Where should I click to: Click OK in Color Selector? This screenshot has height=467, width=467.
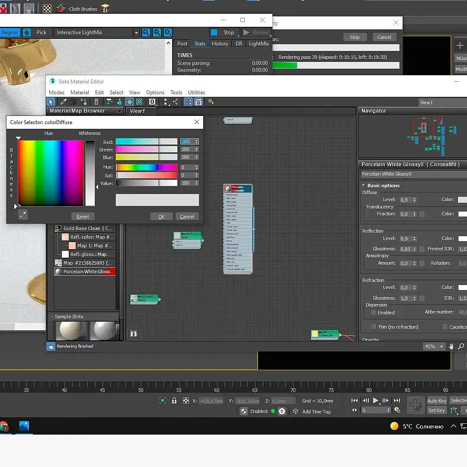click(x=161, y=217)
